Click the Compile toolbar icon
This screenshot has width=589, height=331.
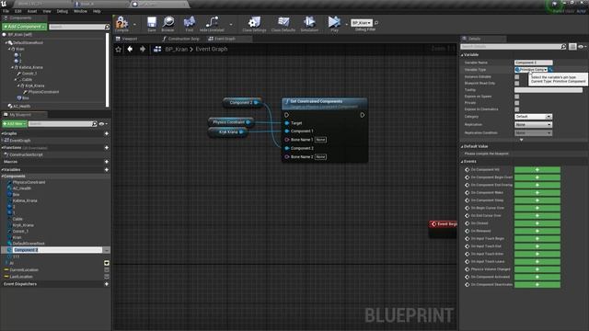point(121,22)
